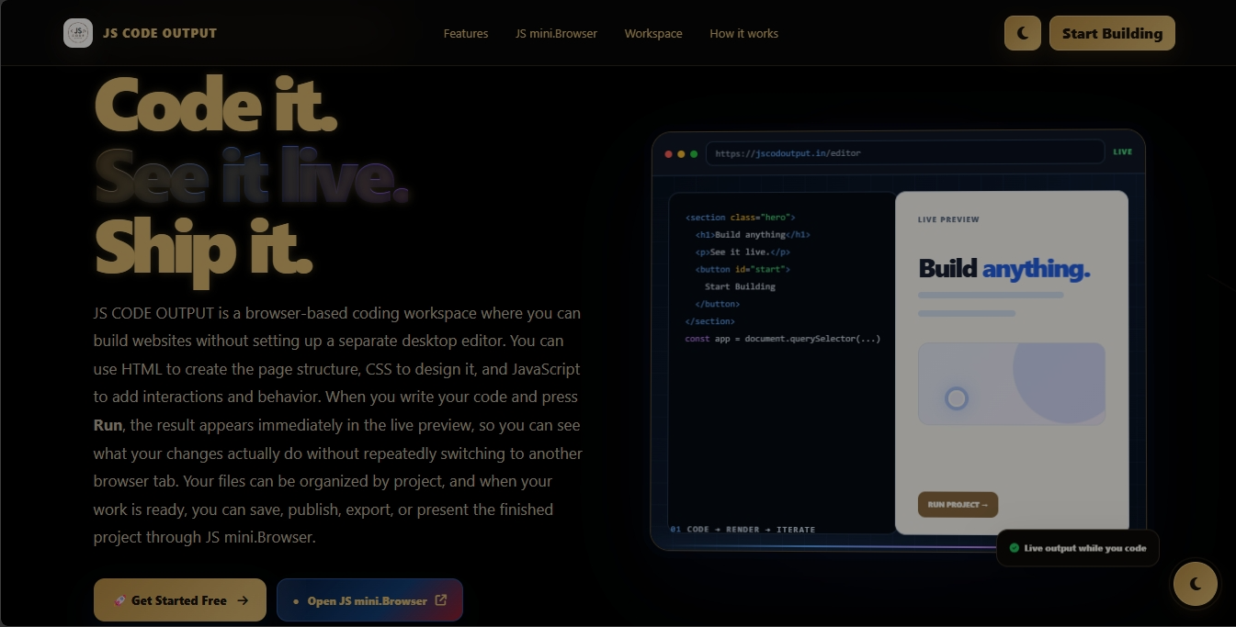Screen dimensions: 1236x627
Task: Click the floating moon theme button
Action: pyautogui.click(x=1196, y=583)
